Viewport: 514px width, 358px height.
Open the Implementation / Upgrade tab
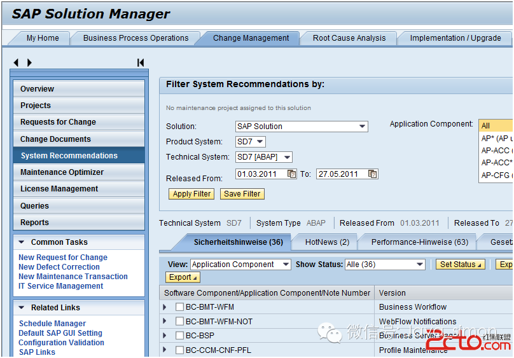click(455, 38)
